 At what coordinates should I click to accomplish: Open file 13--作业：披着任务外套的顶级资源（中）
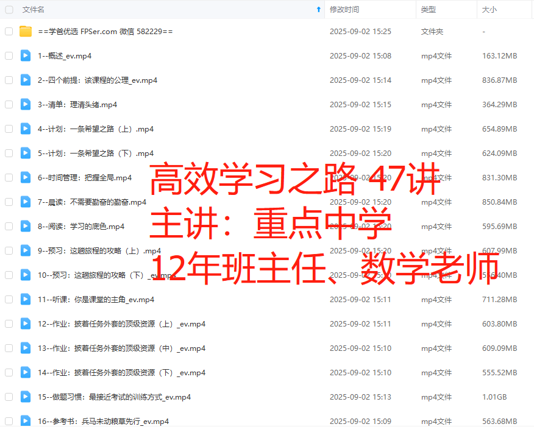click(121, 348)
